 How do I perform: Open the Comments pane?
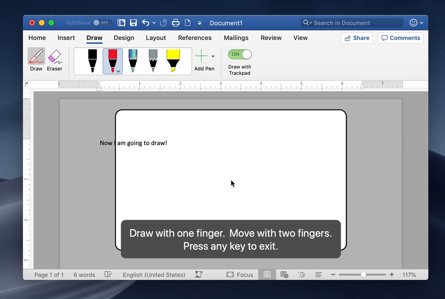pyautogui.click(x=400, y=38)
